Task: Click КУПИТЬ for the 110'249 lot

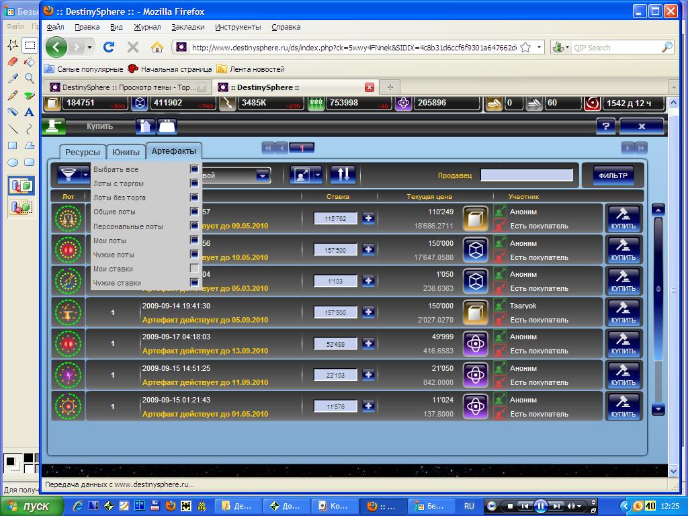Action: click(x=623, y=218)
